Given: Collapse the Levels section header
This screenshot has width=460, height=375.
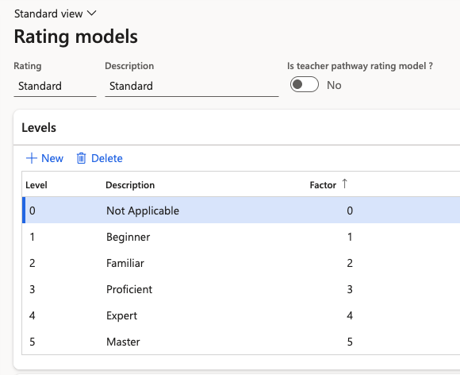Looking at the screenshot, I should (39, 128).
